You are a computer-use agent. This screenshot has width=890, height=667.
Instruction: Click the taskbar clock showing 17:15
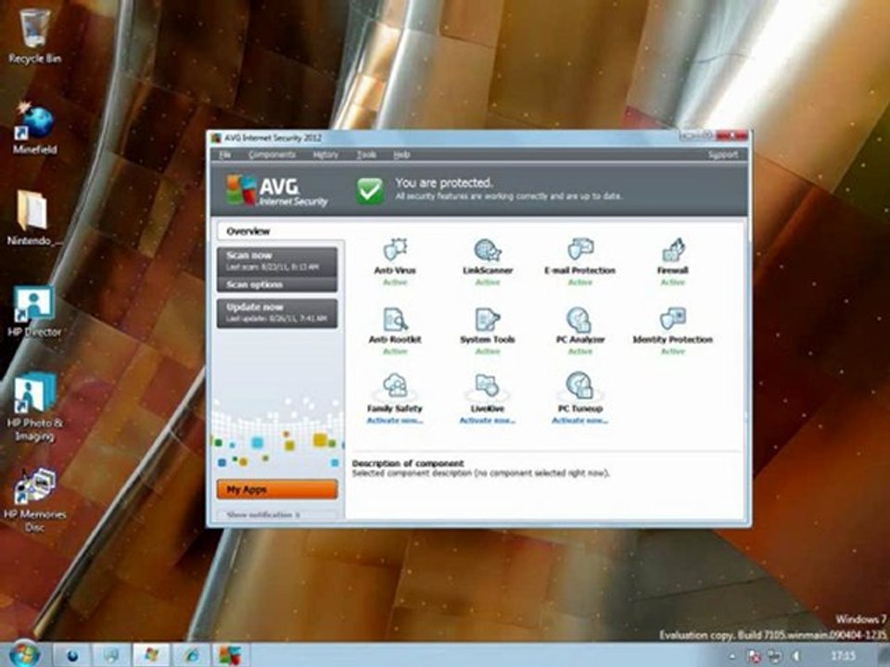click(x=843, y=656)
